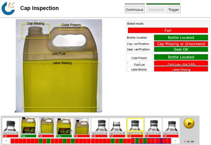Click the green 'Seal OK' indicator

click(x=181, y=49)
